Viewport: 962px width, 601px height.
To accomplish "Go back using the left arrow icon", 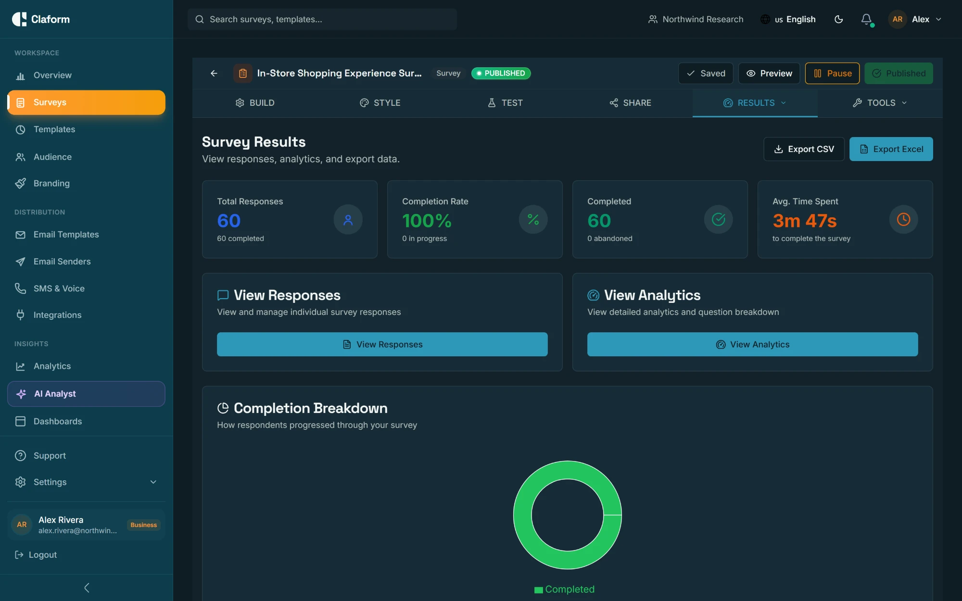I will point(214,73).
